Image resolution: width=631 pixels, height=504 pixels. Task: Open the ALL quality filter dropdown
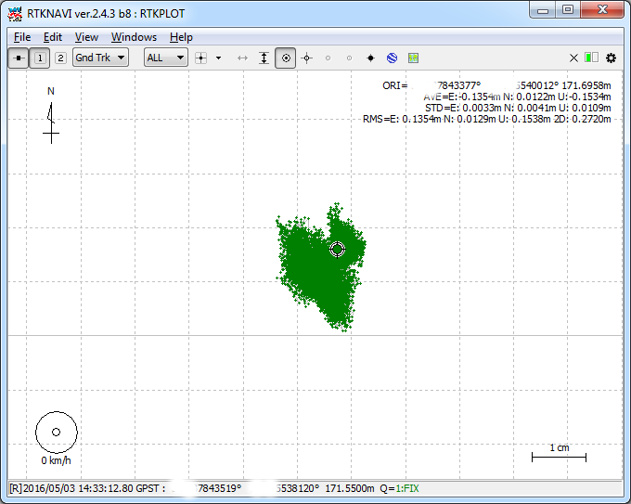coord(166,58)
